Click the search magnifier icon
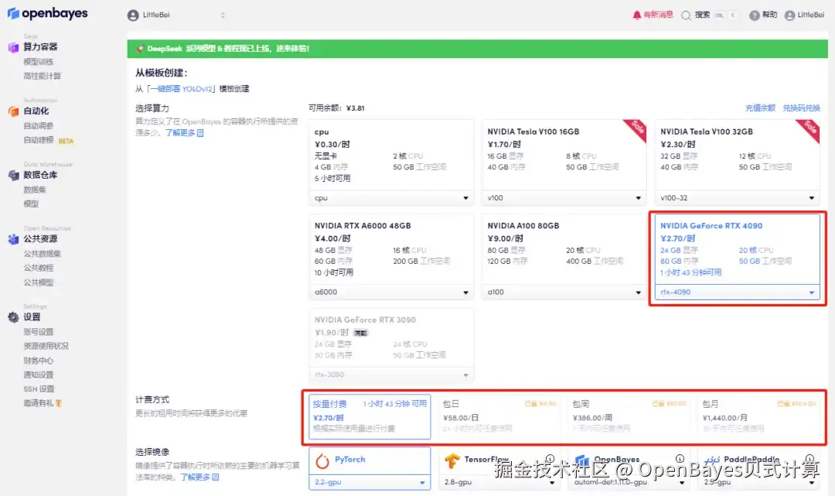Viewport: 835px width, 496px height. click(686, 15)
